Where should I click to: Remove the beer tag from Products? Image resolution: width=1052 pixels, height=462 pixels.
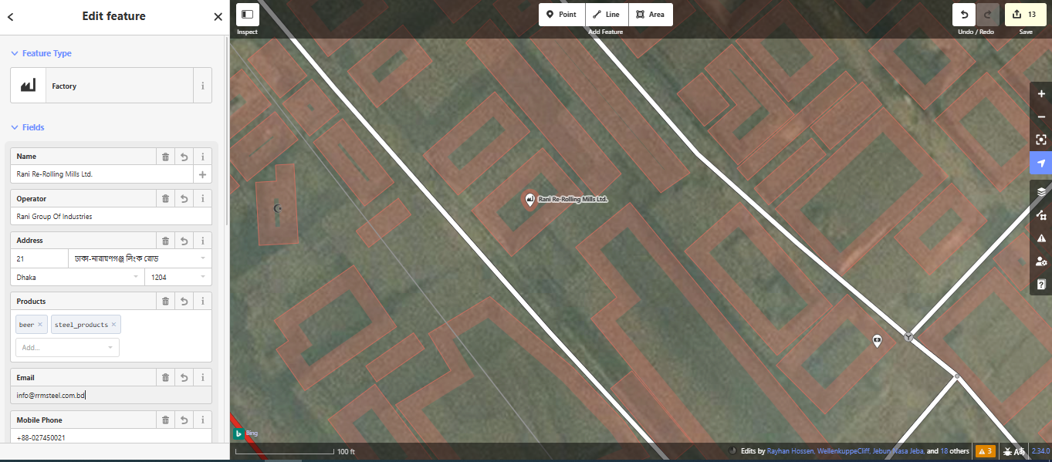click(x=40, y=325)
